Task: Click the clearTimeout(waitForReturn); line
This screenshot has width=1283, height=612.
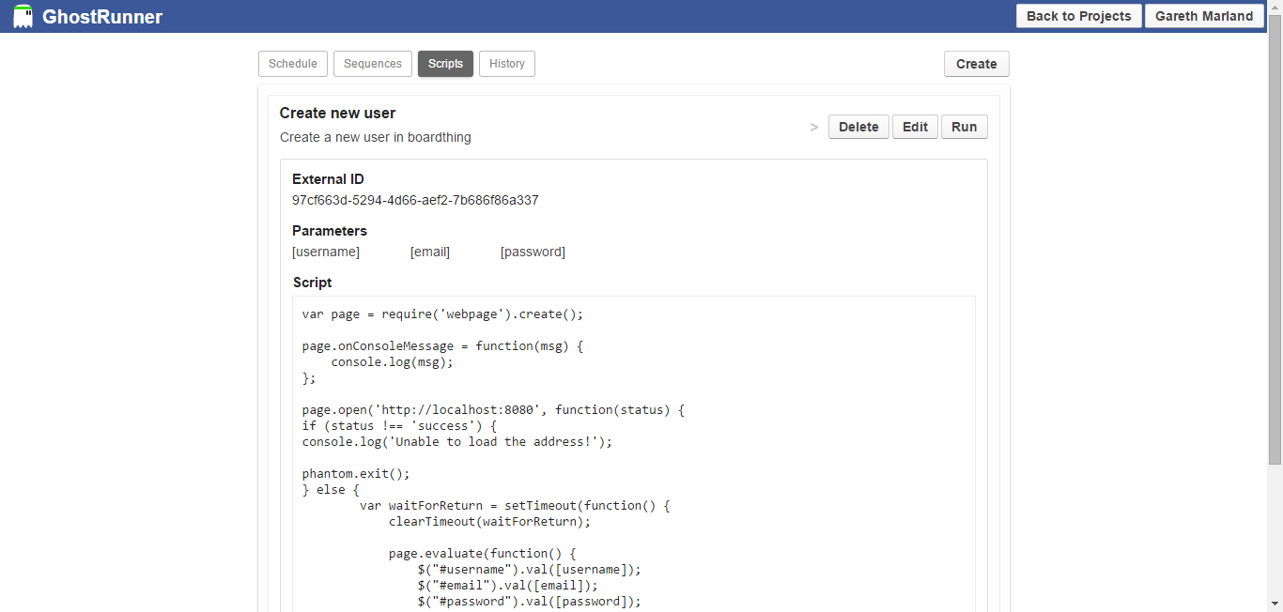Action: [x=489, y=521]
